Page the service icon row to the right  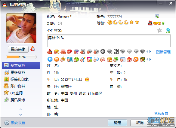[150, 59]
